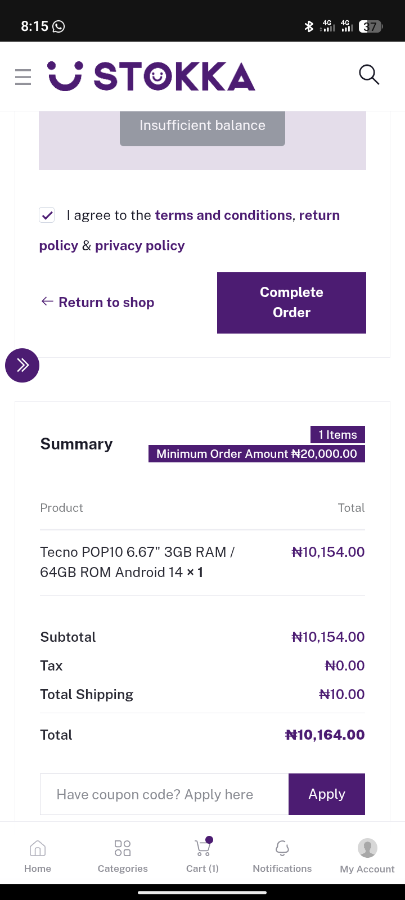Tap the STOKKA logo
The image size is (405, 900).
click(x=152, y=76)
